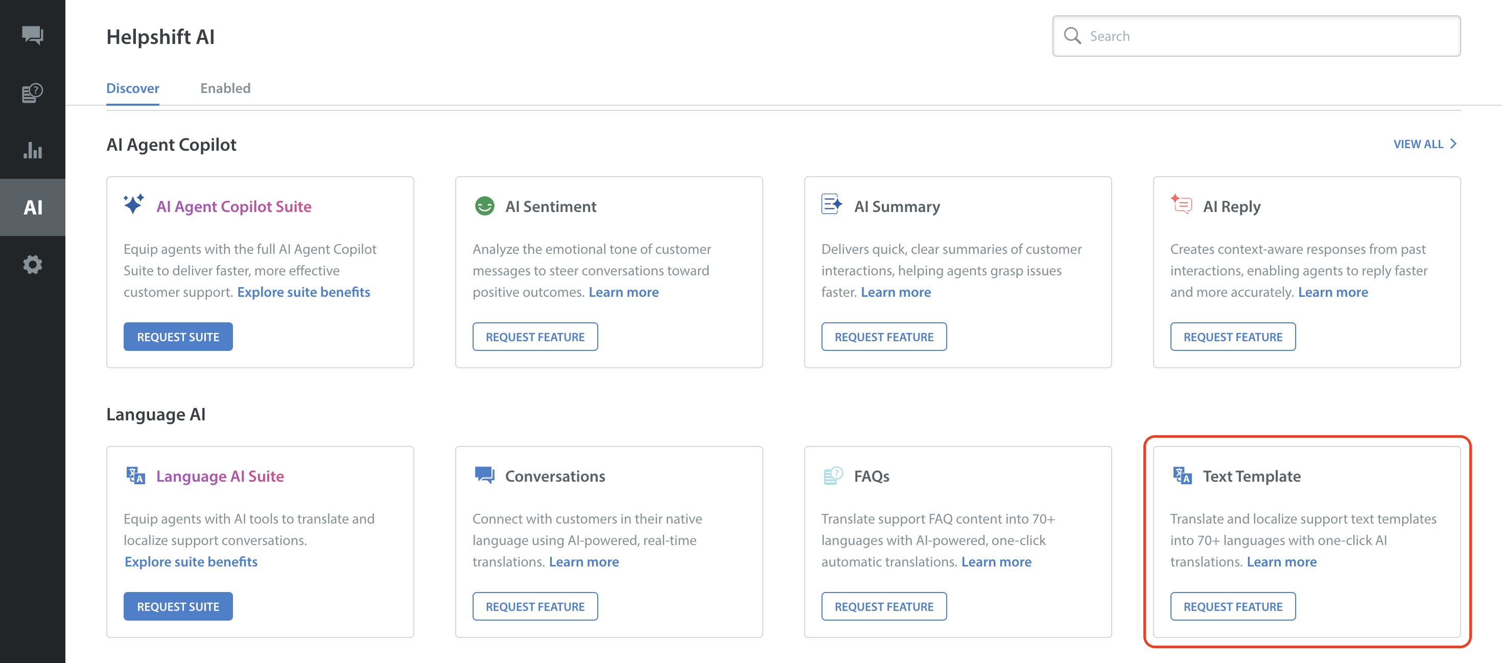Viewport: 1502px width, 663px height.
Task: Request the Text Template feature
Action: 1232,606
